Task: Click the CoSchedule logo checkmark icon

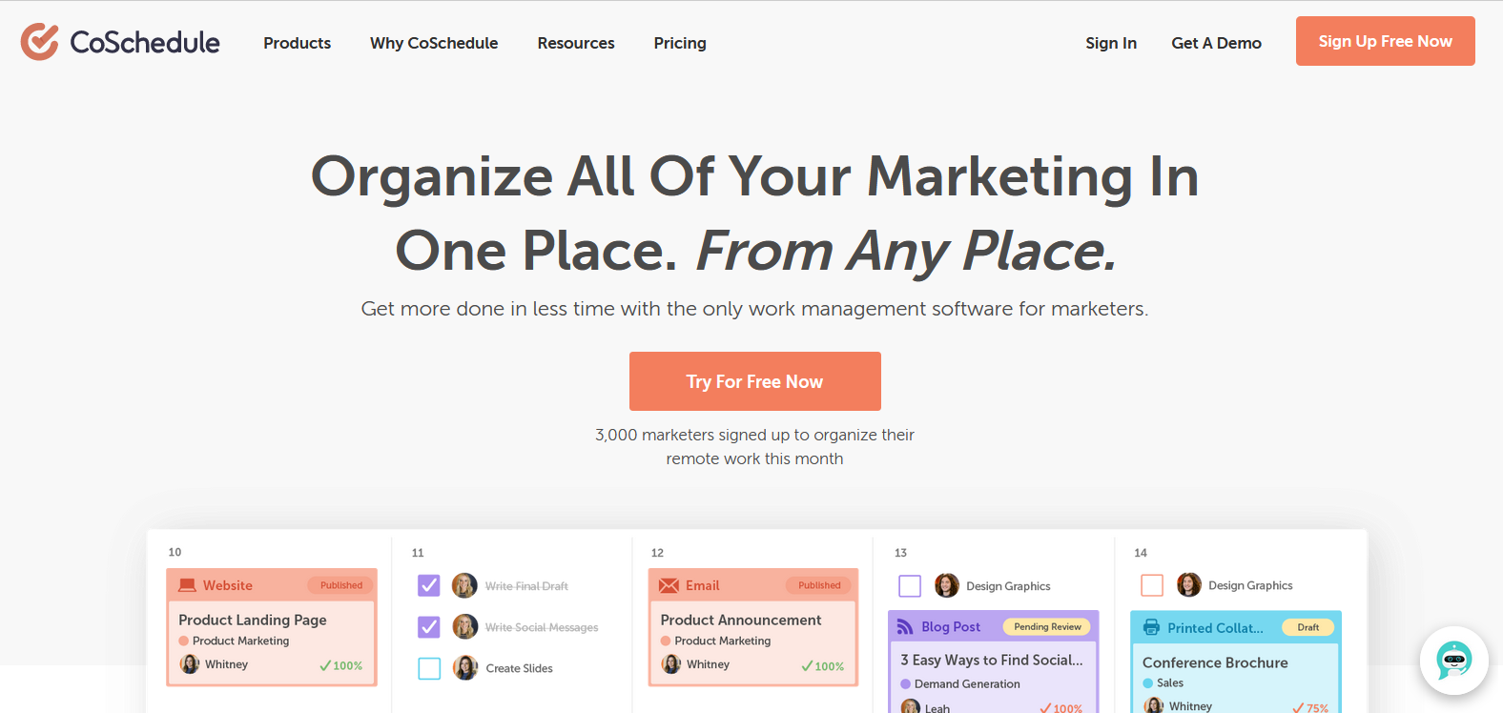Action: (x=40, y=42)
